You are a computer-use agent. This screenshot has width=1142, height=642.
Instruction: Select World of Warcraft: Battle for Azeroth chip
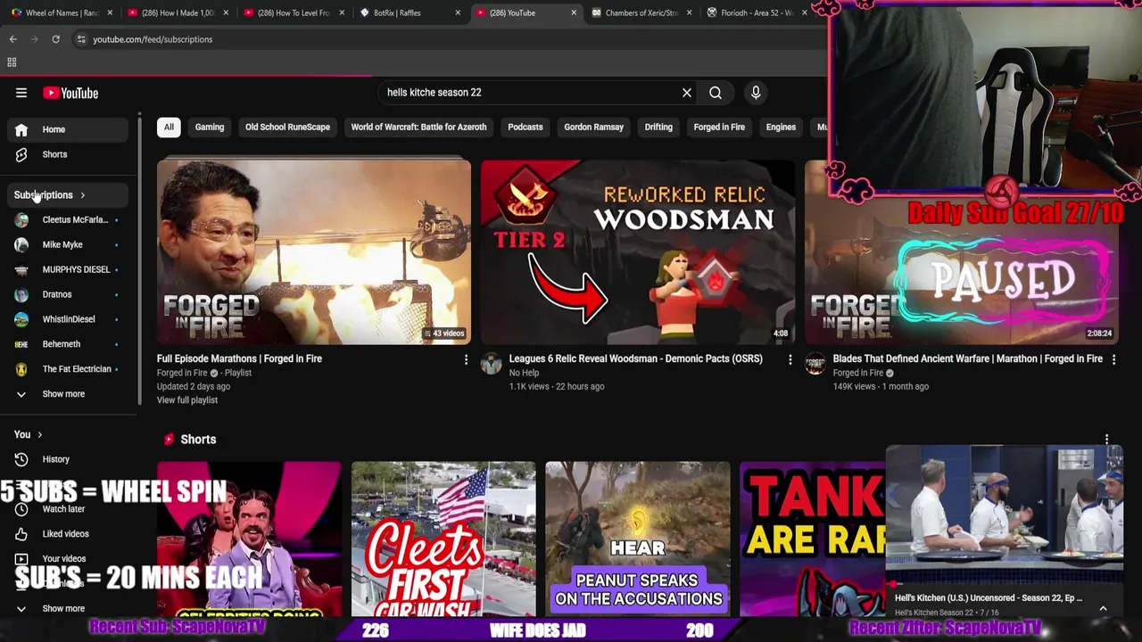(418, 127)
